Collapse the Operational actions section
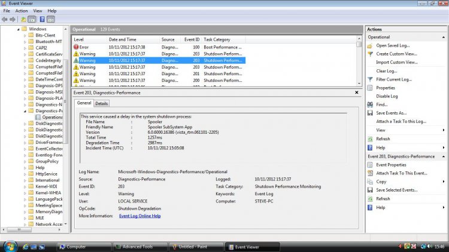This screenshot has width=449, height=252. [443, 37]
